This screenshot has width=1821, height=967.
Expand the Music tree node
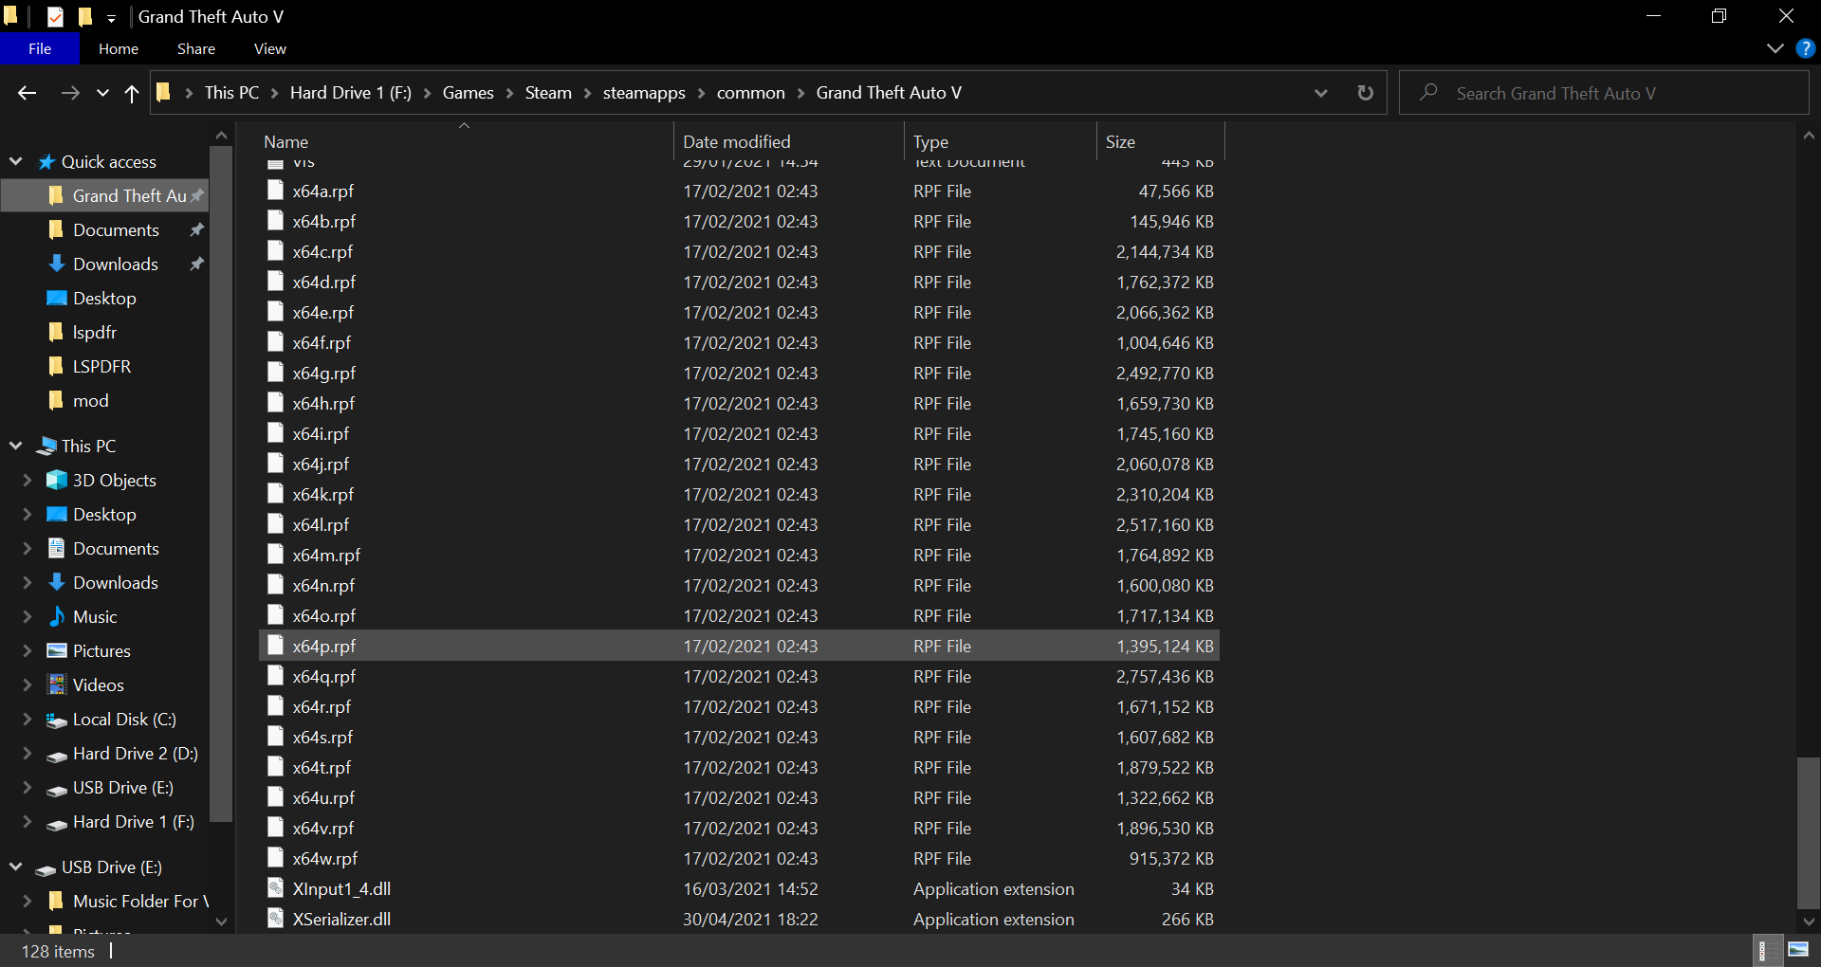[28, 617]
